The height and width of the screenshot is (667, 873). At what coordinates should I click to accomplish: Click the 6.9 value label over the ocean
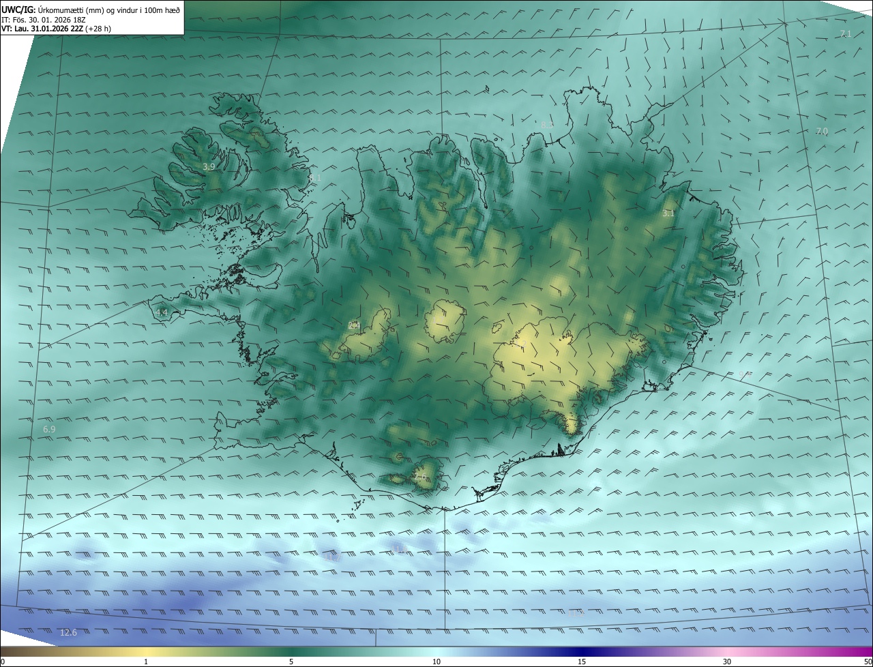[49, 429]
